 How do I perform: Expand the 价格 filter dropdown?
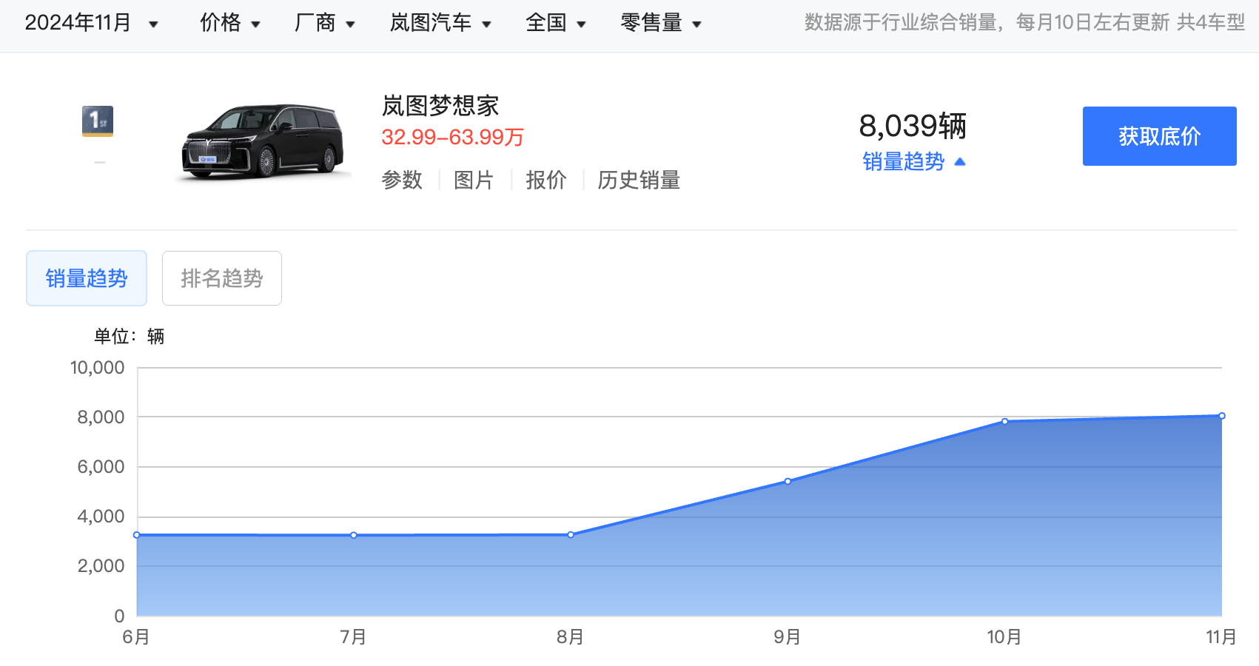click(x=230, y=23)
